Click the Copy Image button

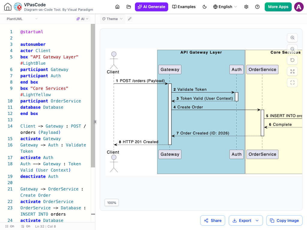284,220
